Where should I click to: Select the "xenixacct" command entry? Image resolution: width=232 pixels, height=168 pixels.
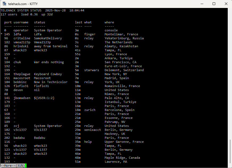93,130
